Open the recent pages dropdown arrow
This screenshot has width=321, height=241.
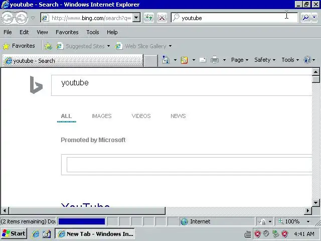(33, 18)
